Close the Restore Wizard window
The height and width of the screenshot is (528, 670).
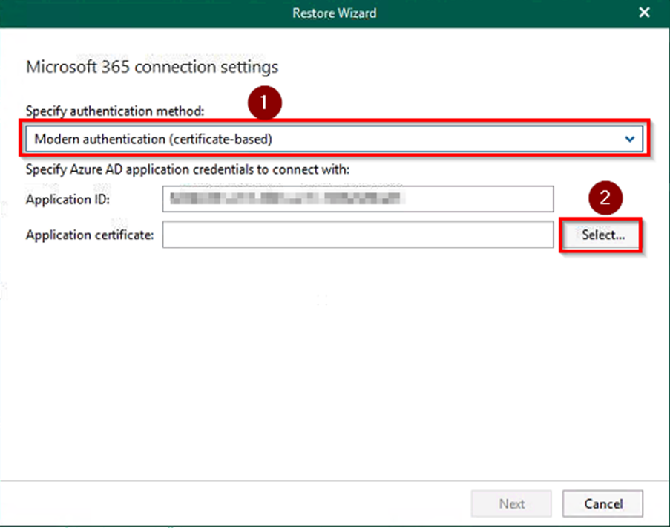pos(644,13)
